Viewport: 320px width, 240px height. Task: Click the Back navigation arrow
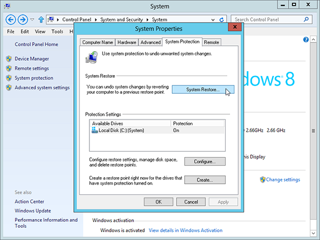pos(10,20)
